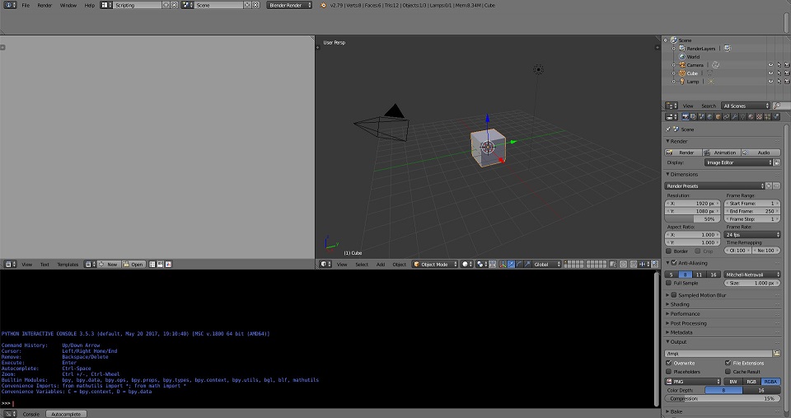
Task: Click the Scene pin icon in Properties
Action: pyautogui.click(x=668, y=129)
